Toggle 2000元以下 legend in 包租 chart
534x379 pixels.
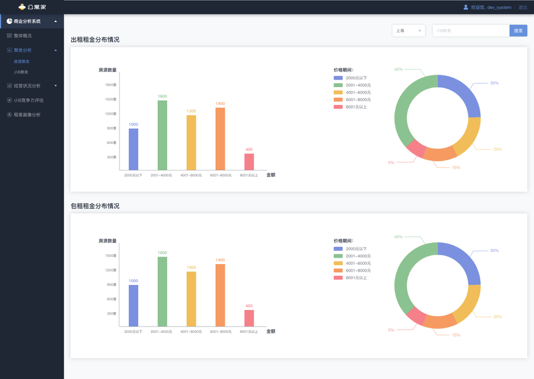coord(350,249)
